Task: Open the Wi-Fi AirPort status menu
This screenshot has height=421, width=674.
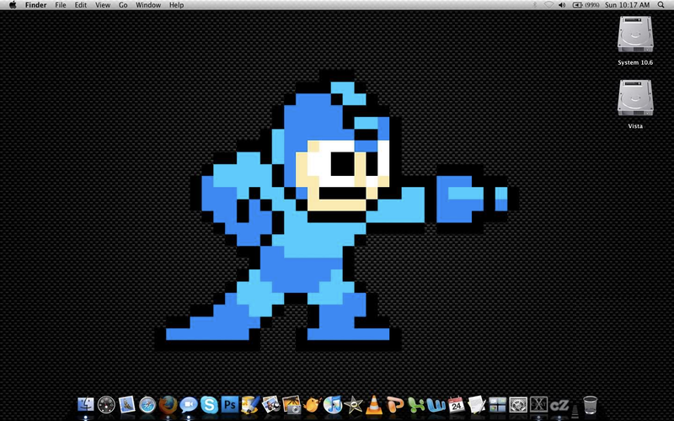Action: 548,5
